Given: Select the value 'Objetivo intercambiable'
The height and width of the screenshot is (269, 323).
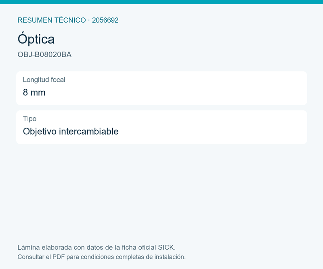Looking at the screenshot, I should 71,131.
